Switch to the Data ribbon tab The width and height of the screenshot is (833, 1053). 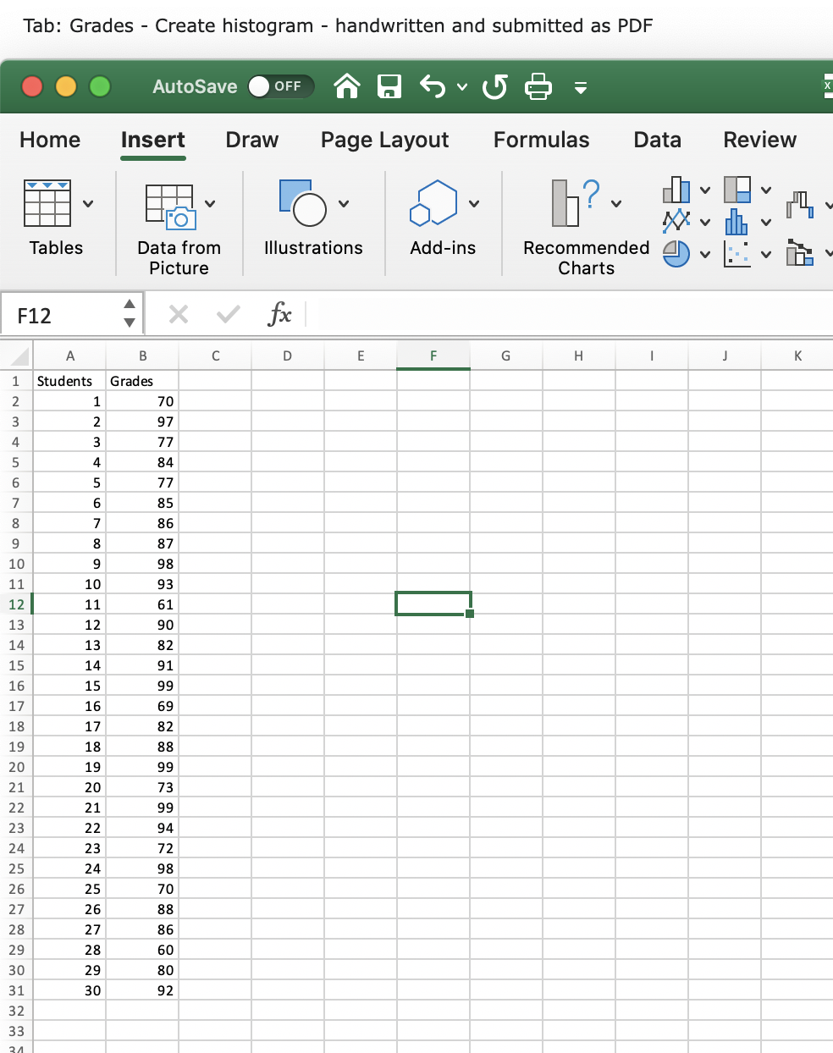(657, 140)
